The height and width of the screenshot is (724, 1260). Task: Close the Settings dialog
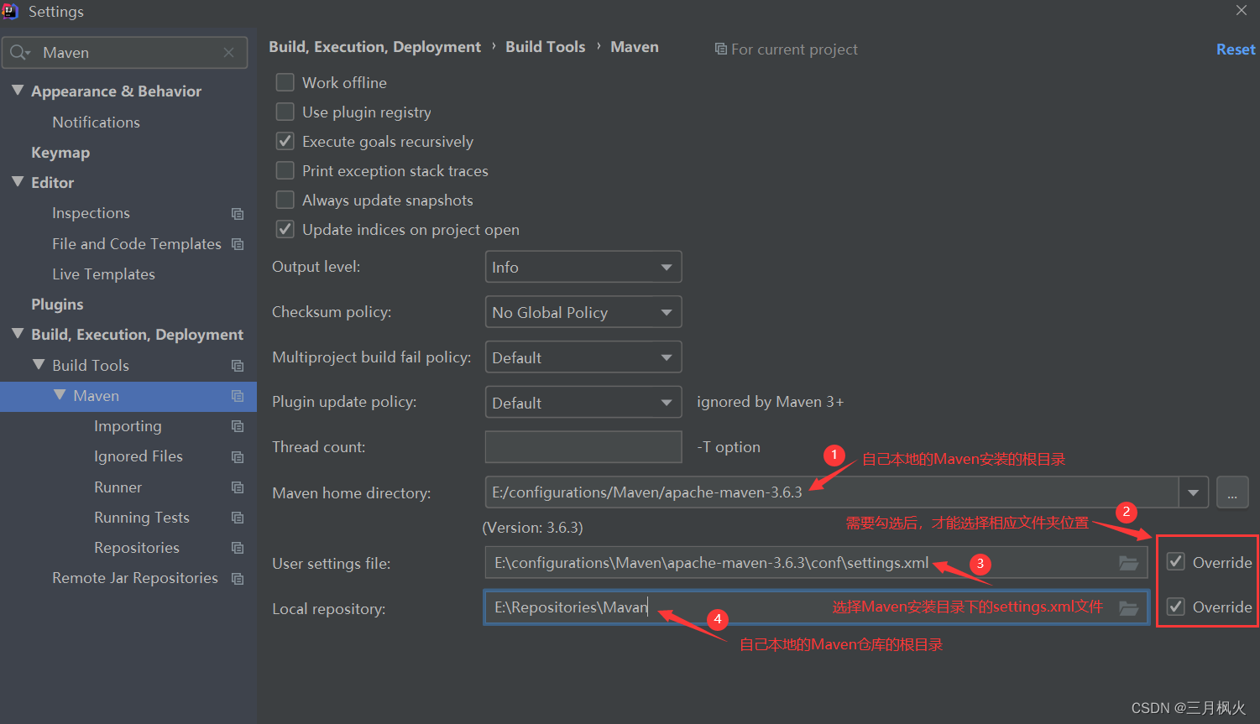click(1242, 11)
